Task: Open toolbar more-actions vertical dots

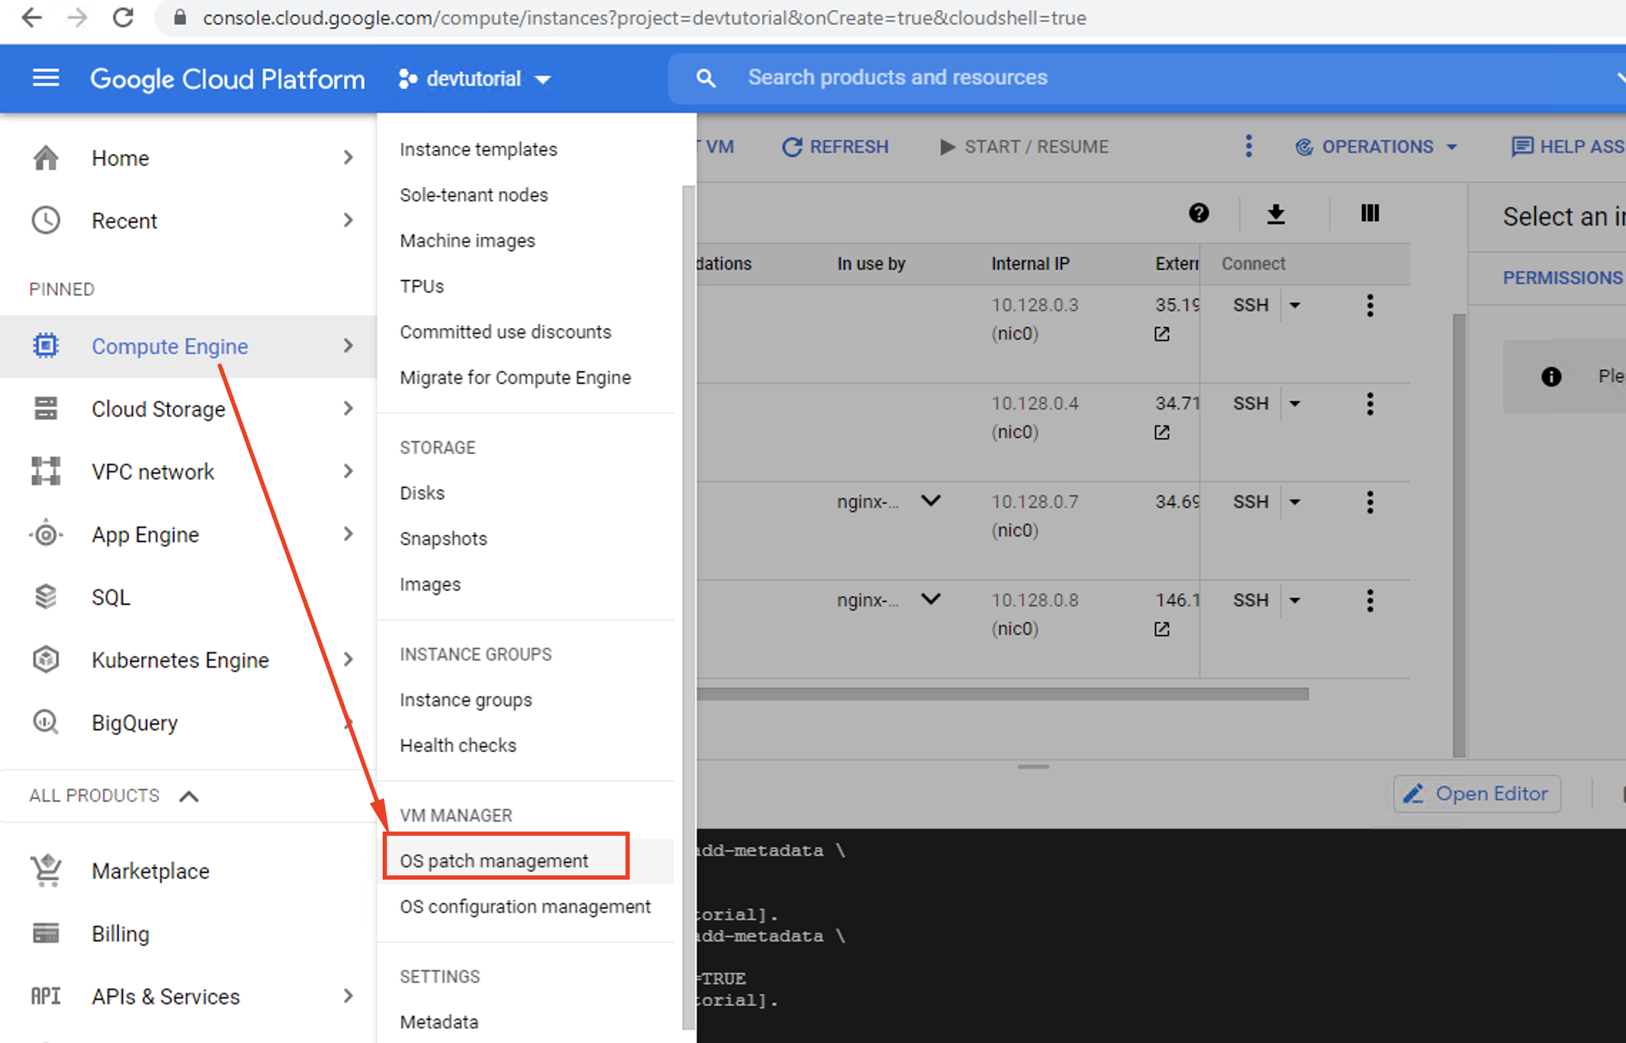Action: pyautogui.click(x=1248, y=146)
